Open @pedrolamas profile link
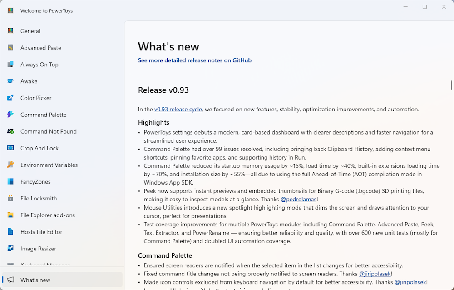This screenshot has width=454, height=290. 299,199
